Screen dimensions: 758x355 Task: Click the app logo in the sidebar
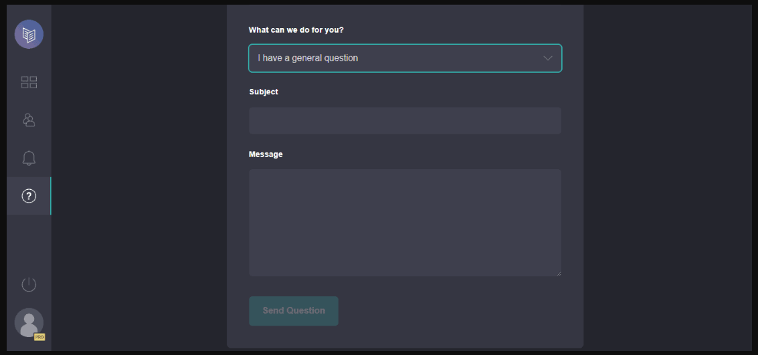pos(29,35)
